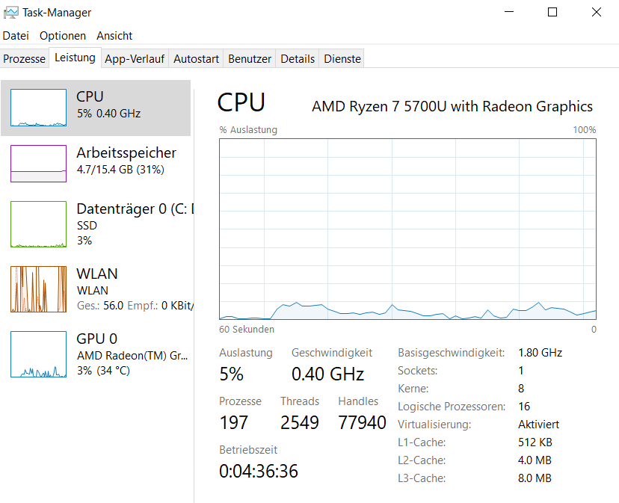Switch to the Prozesse tab

(x=25, y=59)
